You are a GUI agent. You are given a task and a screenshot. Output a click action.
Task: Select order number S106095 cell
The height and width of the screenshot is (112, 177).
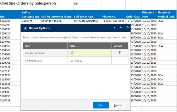(x=10, y=25)
